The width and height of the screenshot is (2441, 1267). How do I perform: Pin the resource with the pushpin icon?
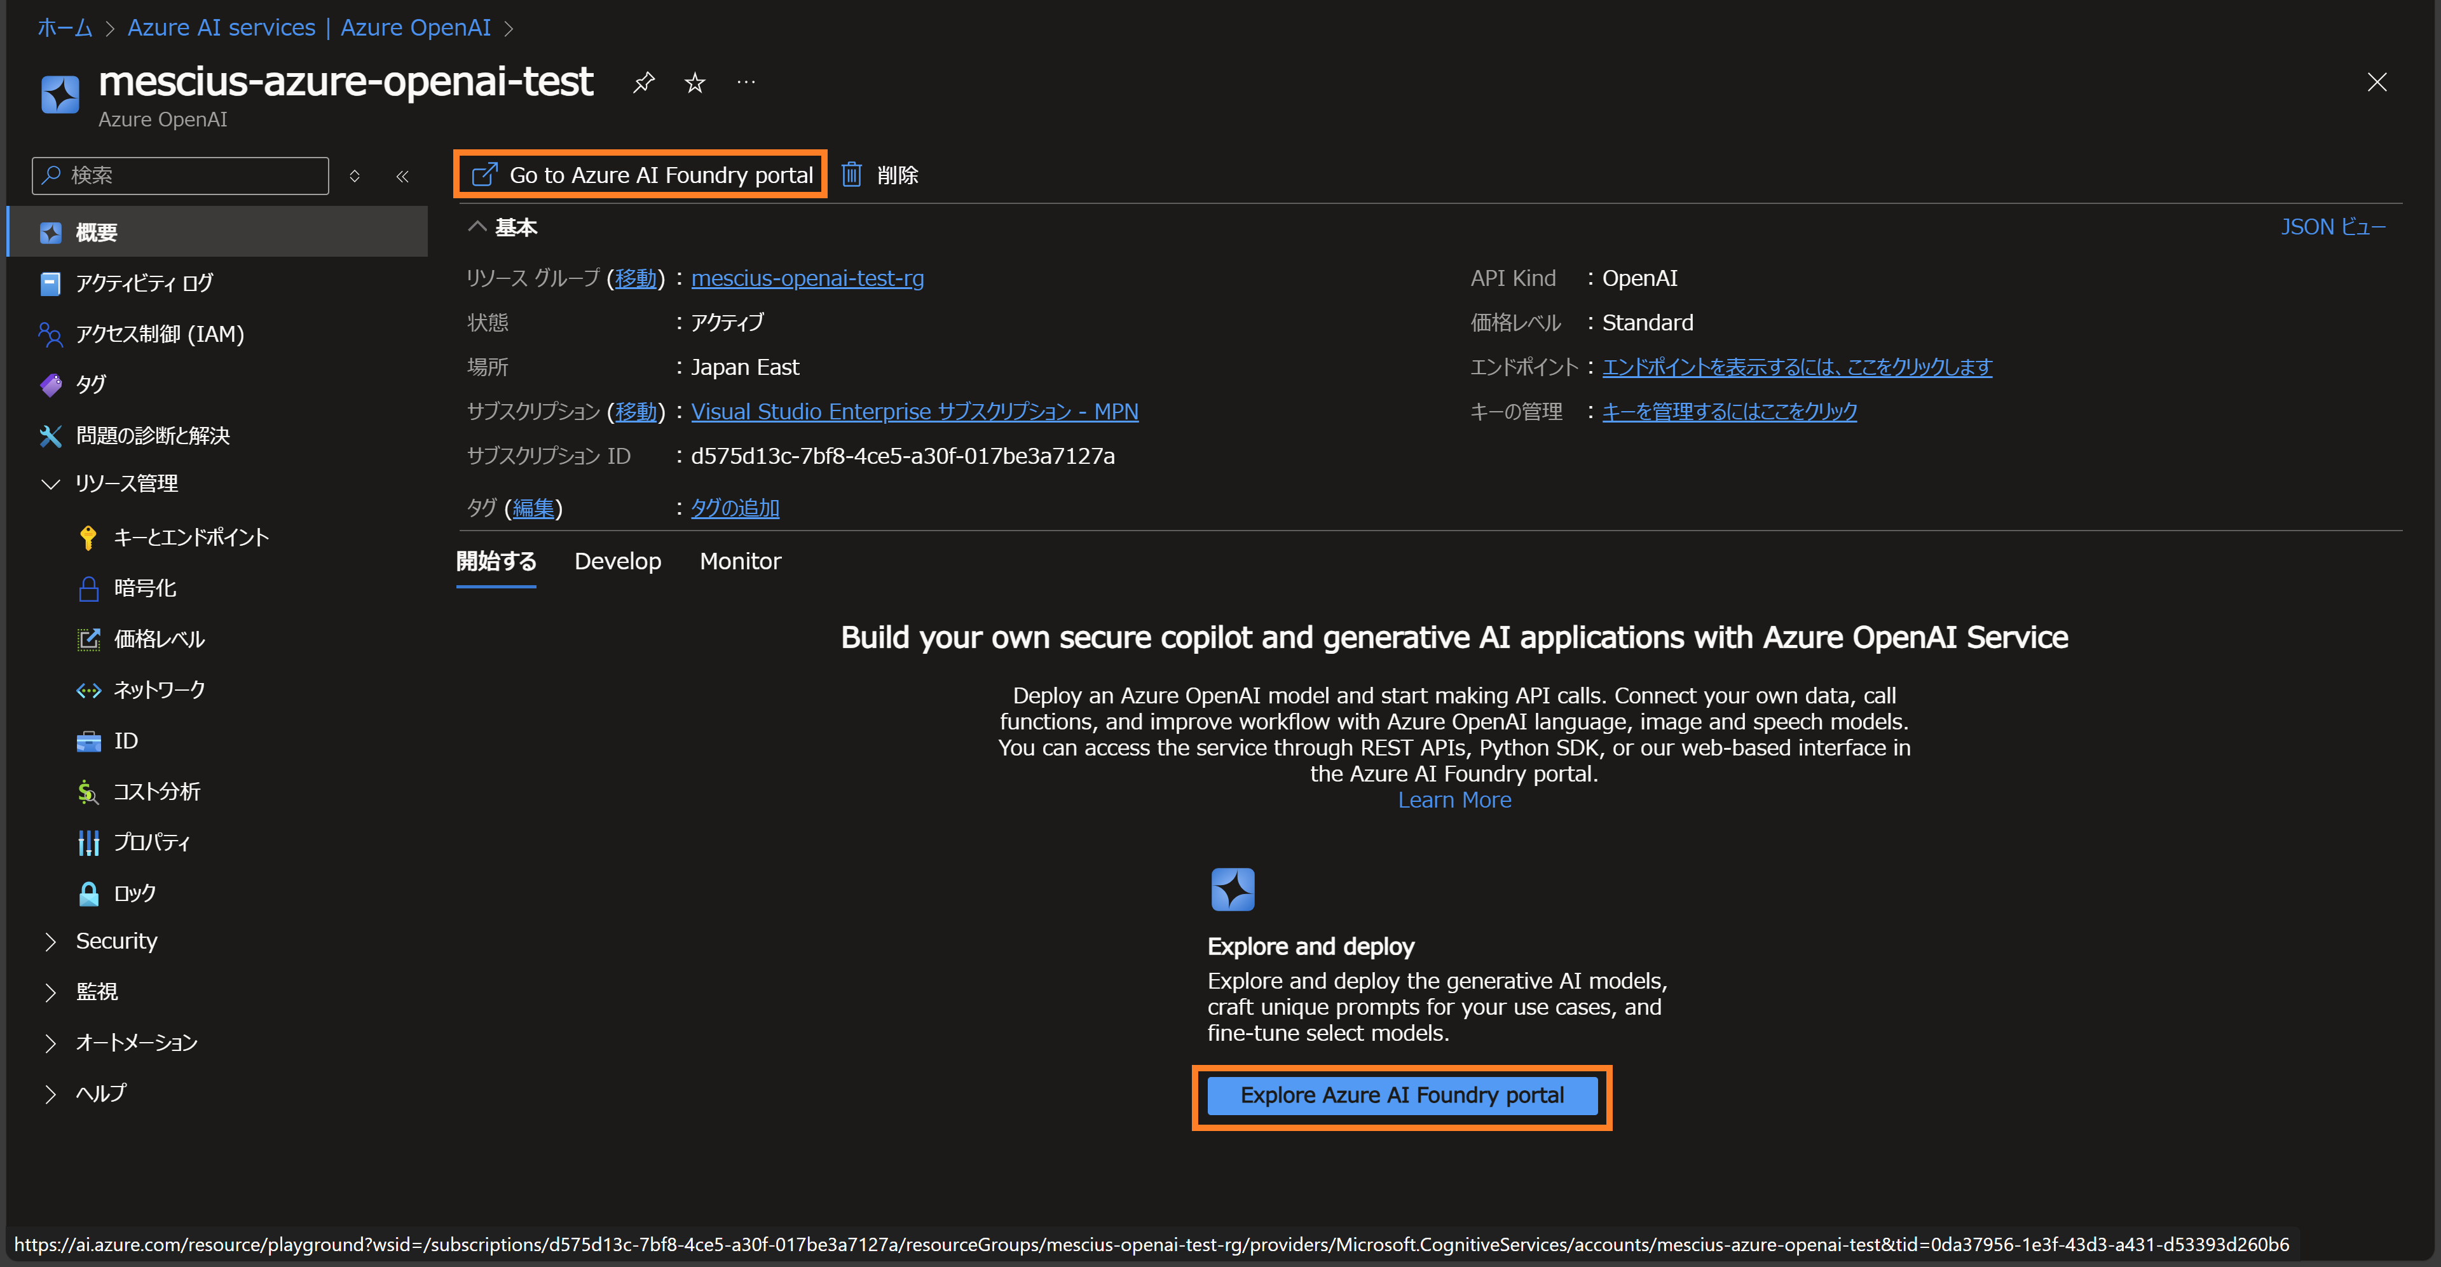643,83
